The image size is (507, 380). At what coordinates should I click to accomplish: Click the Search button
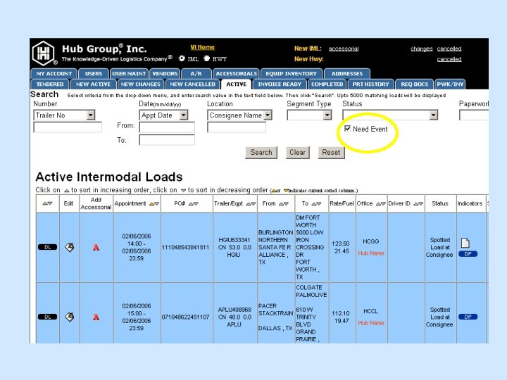click(261, 153)
